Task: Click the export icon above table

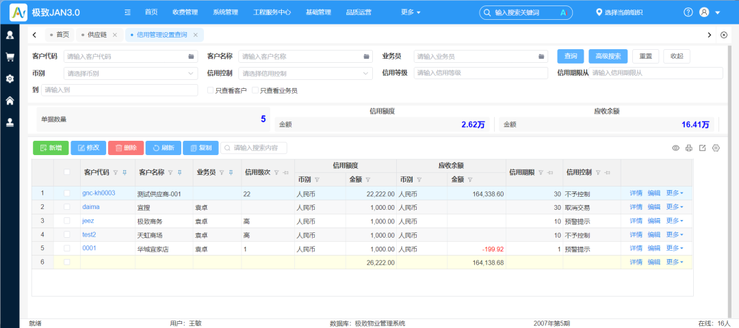Action: (x=702, y=148)
